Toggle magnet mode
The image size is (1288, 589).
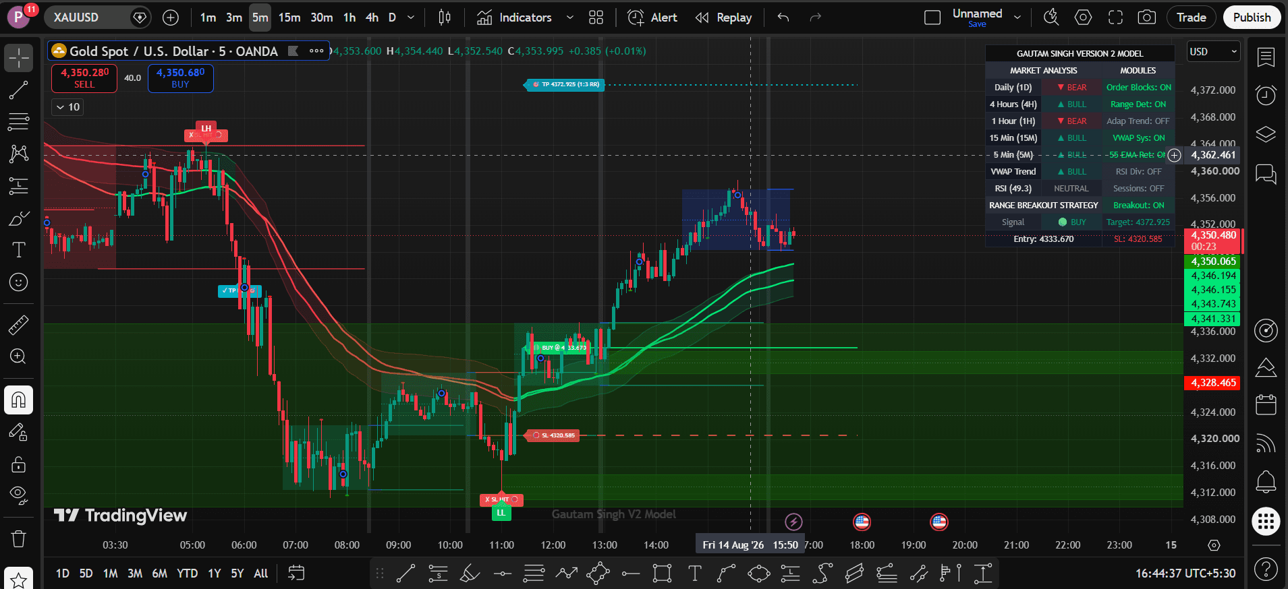click(19, 400)
